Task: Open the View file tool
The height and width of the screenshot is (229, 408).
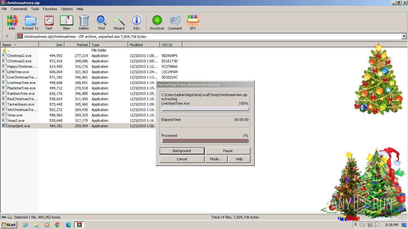Action: pos(66,23)
